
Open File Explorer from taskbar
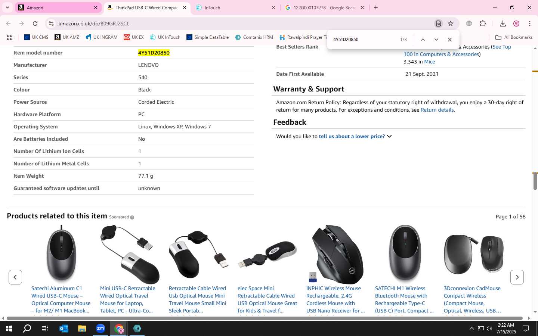pyautogui.click(x=82, y=329)
